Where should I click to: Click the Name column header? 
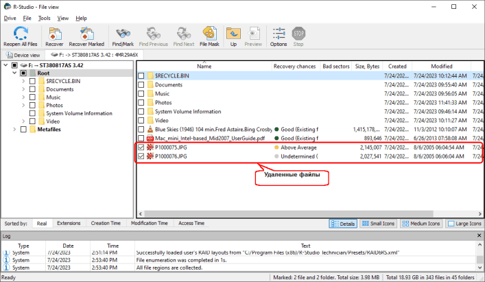(x=204, y=66)
